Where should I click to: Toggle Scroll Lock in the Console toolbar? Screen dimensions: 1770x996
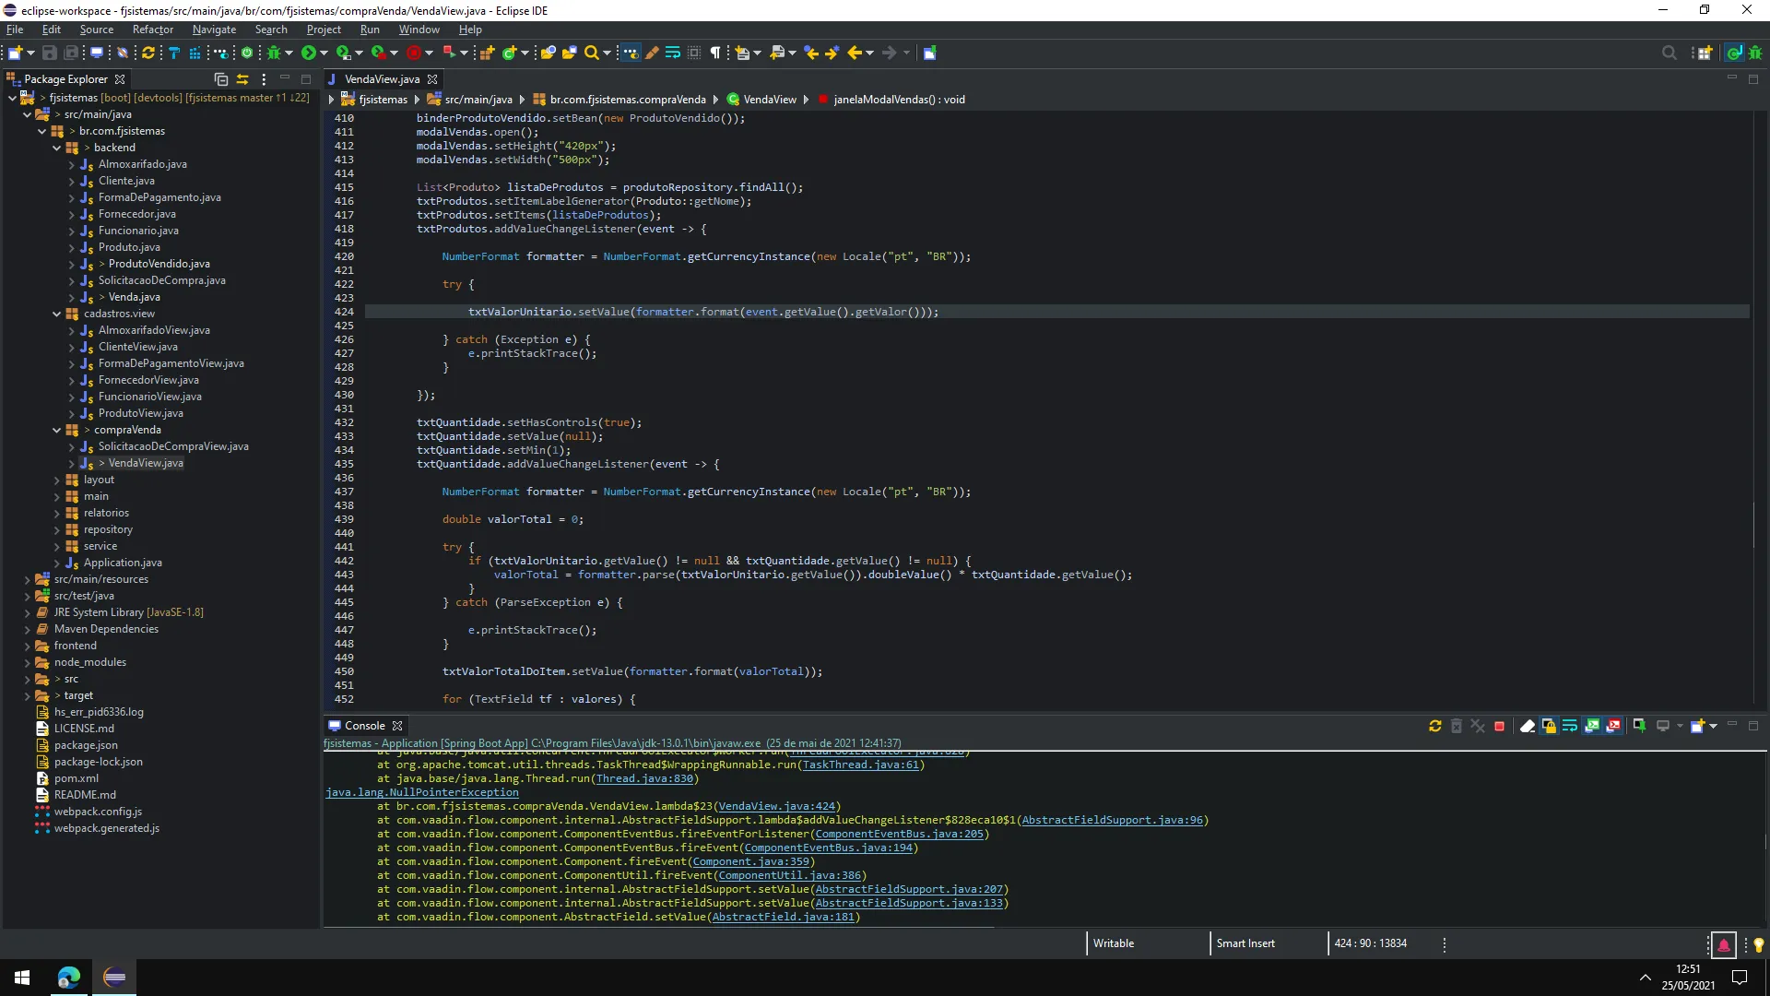coord(1549,727)
